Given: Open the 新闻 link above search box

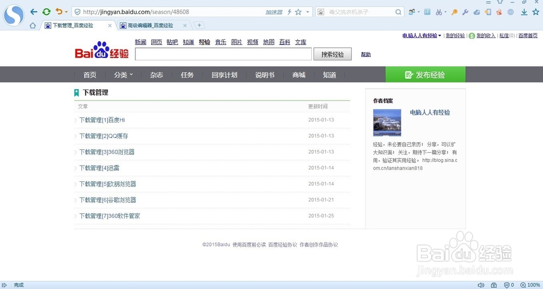Looking at the screenshot, I should coord(140,42).
